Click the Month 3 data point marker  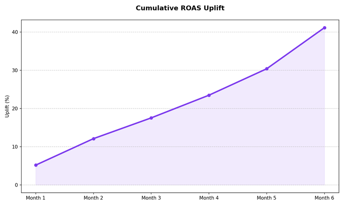coord(151,118)
